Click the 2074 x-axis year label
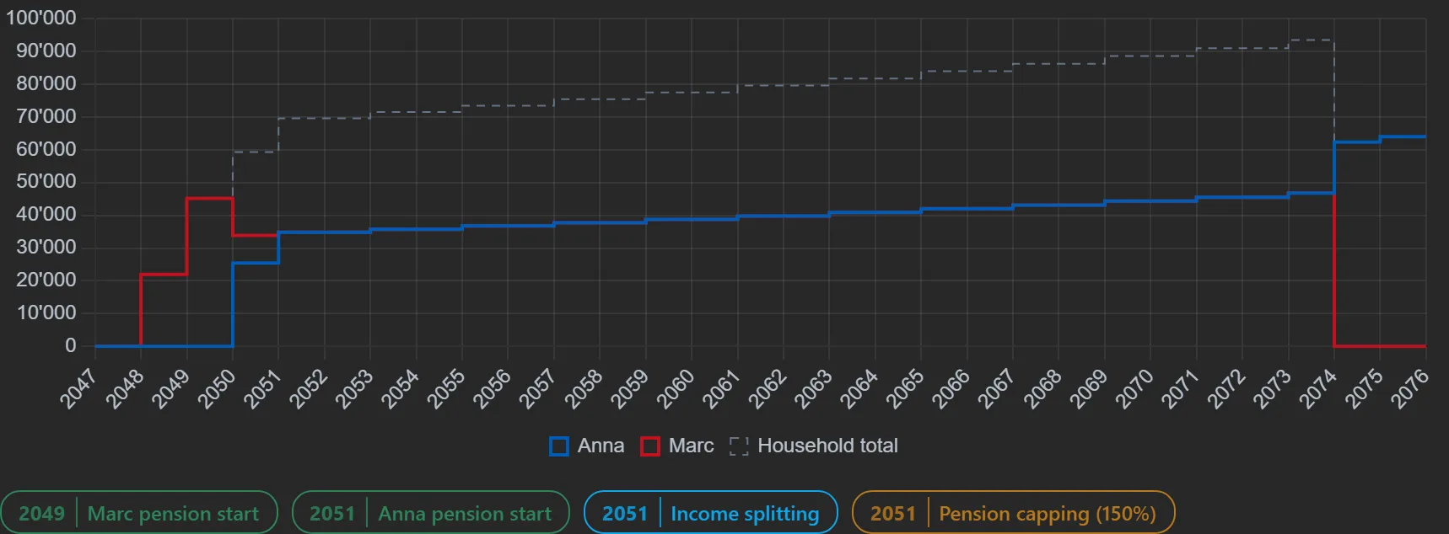 (1317, 388)
